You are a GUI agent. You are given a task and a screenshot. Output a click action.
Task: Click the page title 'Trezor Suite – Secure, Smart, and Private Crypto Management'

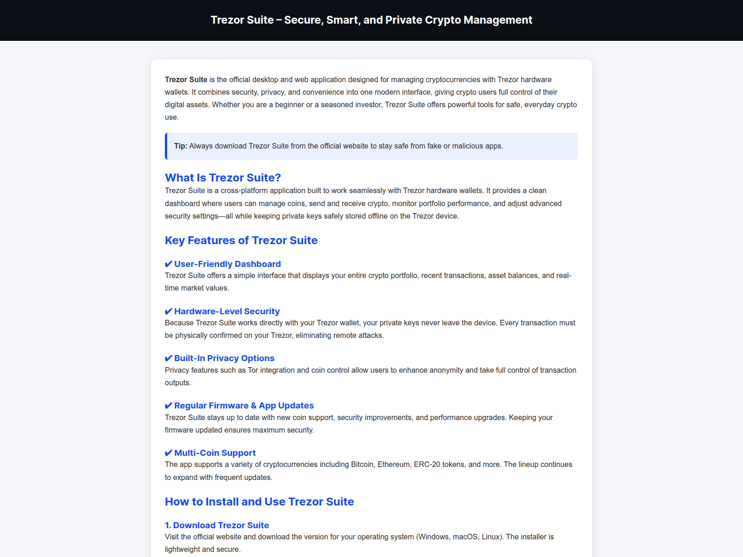point(371,20)
